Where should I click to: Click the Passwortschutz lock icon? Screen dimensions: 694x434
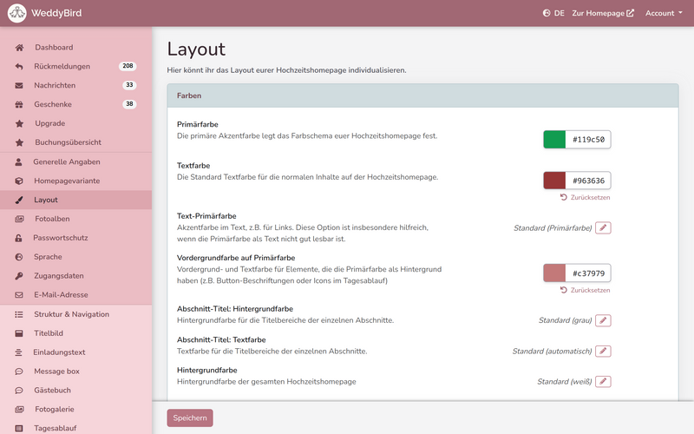click(19, 238)
